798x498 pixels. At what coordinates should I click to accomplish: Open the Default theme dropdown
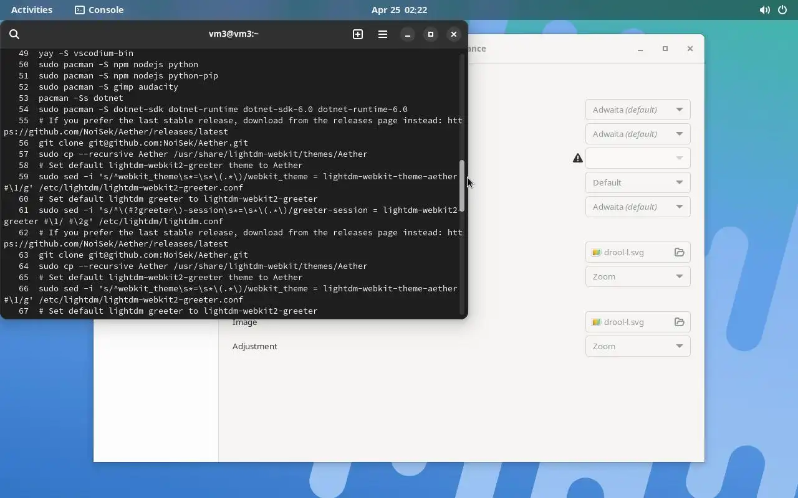tap(638, 182)
